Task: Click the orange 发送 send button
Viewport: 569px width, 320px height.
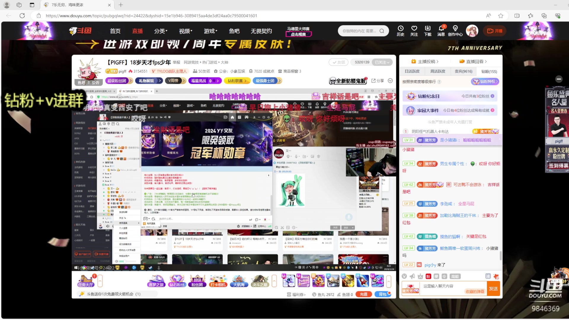Action: pyautogui.click(x=493, y=289)
